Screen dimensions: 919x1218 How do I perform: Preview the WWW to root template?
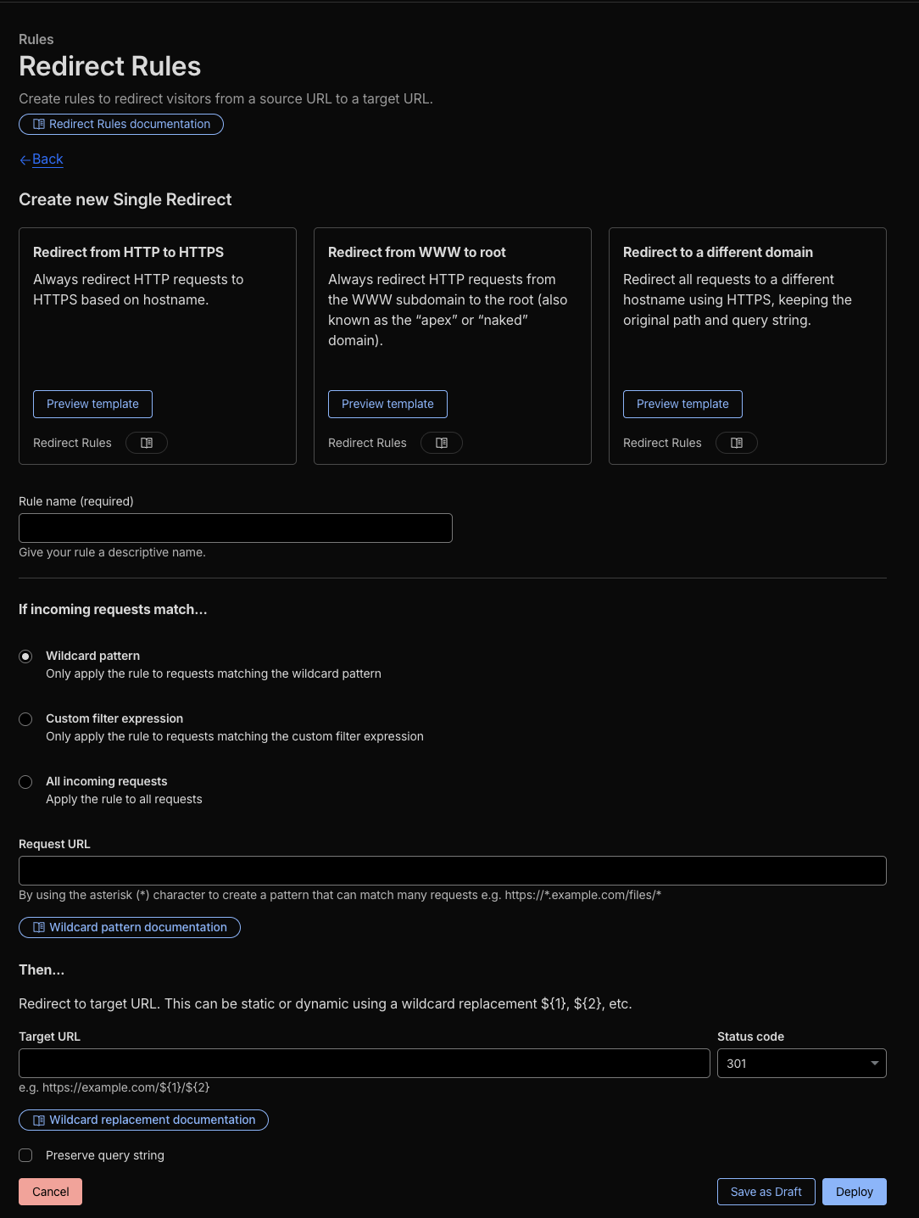point(387,404)
